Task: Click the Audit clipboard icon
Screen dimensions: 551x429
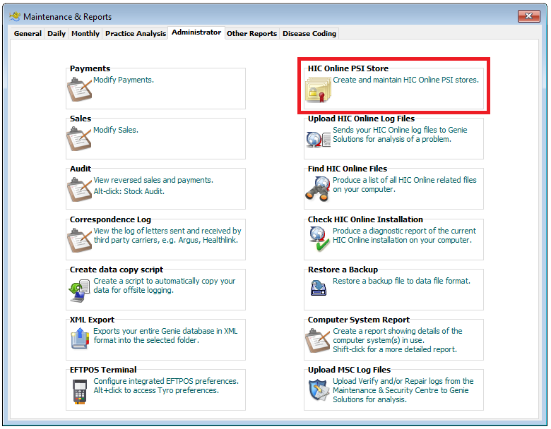Action: [80, 189]
